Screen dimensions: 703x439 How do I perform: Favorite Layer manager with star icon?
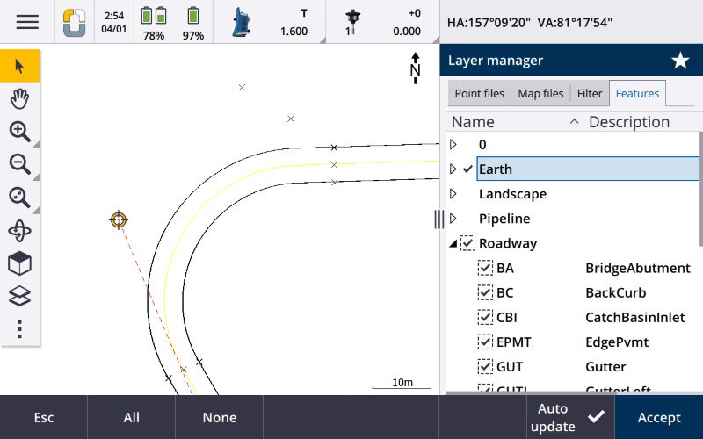[680, 61]
